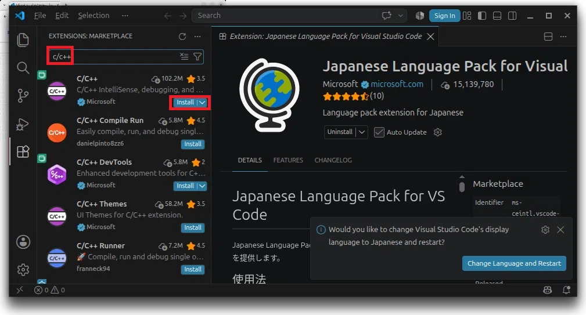Show errors and warnings in status bar
The width and height of the screenshot is (586, 315).
pos(49,289)
